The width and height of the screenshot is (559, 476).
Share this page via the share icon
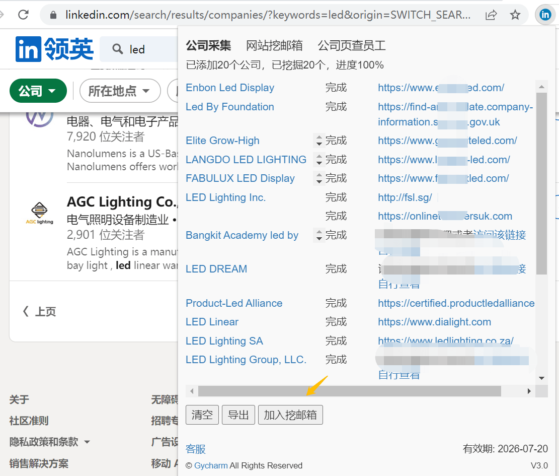(x=491, y=15)
